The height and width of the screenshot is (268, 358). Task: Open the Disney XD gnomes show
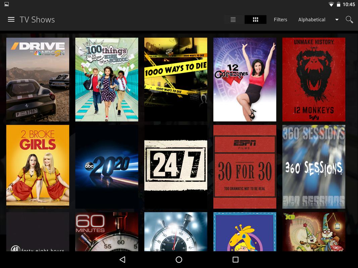pyautogui.click(x=314, y=231)
